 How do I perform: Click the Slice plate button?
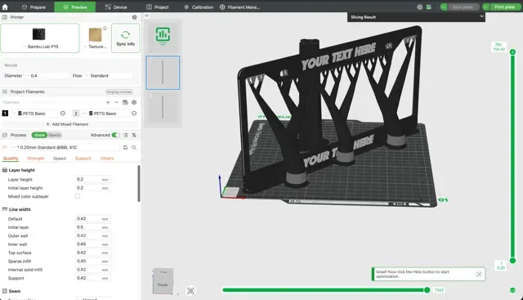(463, 7)
